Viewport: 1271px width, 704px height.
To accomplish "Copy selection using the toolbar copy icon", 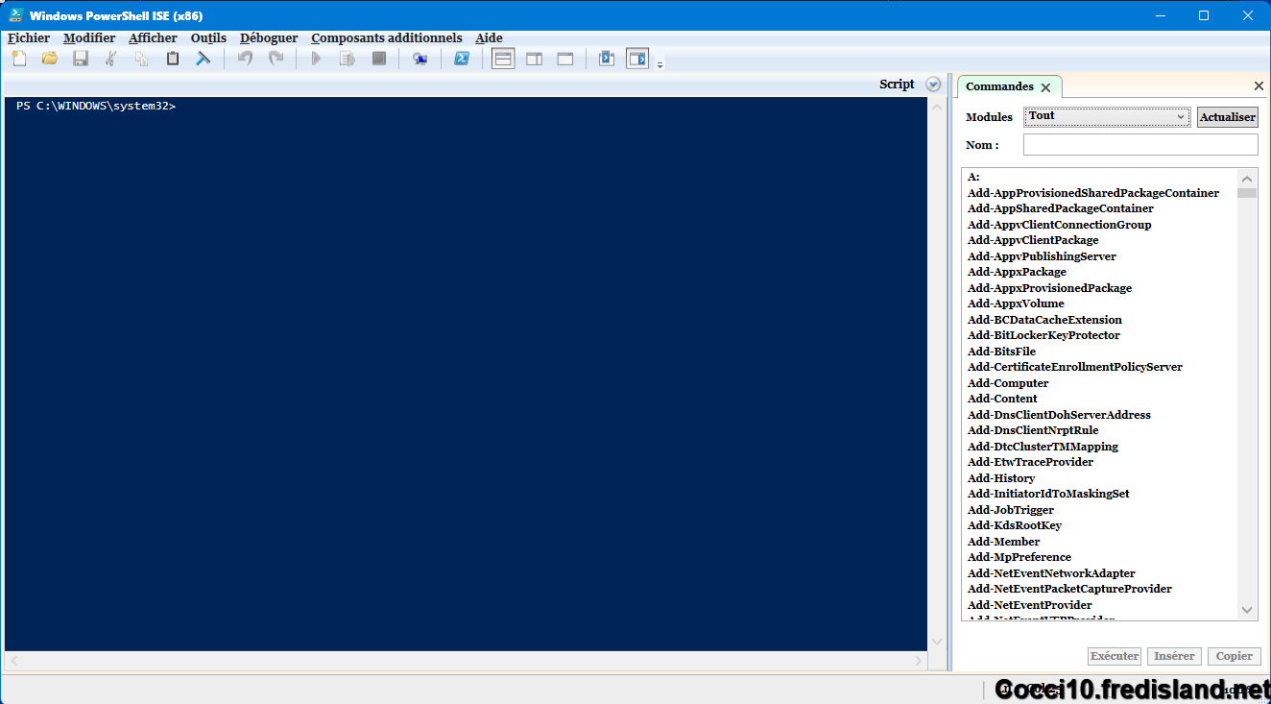I will click(142, 59).
